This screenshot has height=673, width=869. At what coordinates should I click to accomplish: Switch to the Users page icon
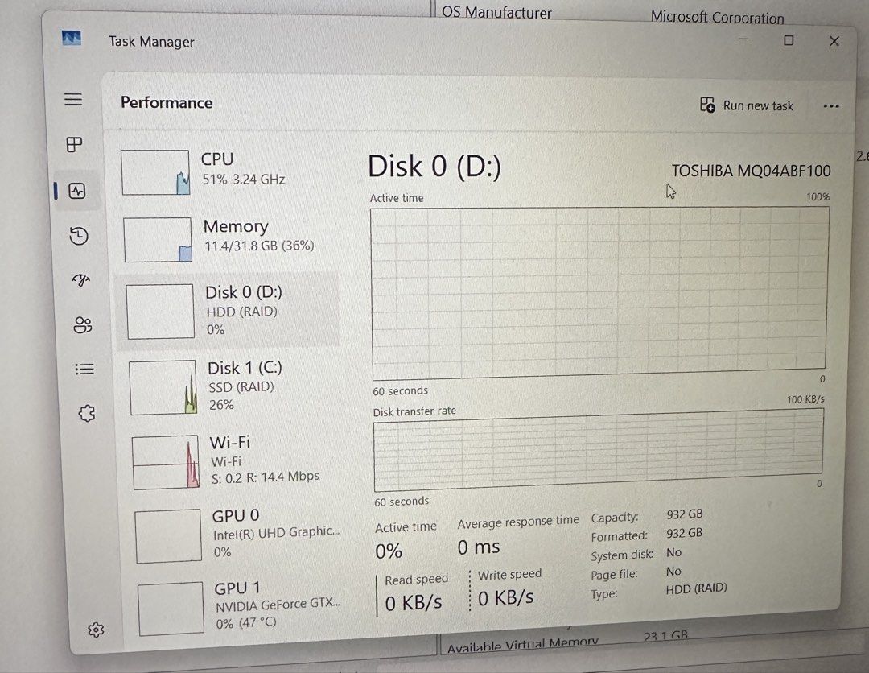click(83, 325)
